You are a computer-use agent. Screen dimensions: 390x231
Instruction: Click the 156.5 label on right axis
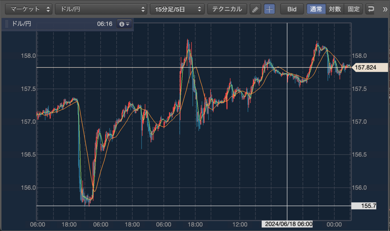pyautogui.click(x=359, y=155)
